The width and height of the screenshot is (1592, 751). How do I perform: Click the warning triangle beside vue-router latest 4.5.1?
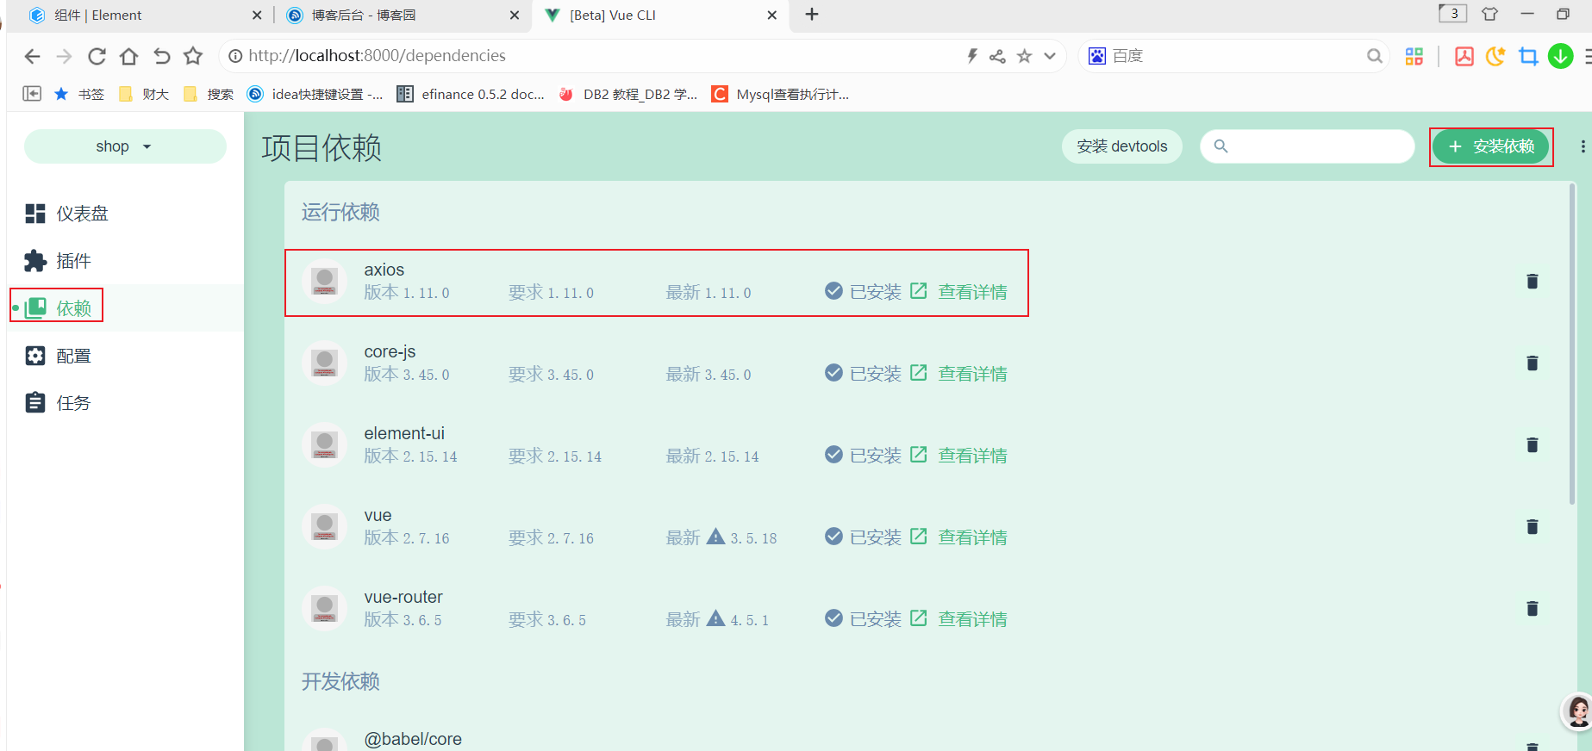(x=715, y=618)
